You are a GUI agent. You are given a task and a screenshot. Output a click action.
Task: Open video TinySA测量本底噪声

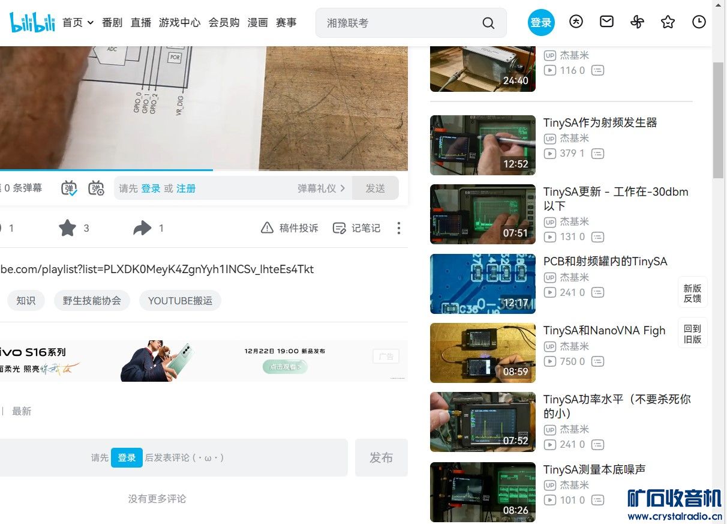click(x=594, y=469)
